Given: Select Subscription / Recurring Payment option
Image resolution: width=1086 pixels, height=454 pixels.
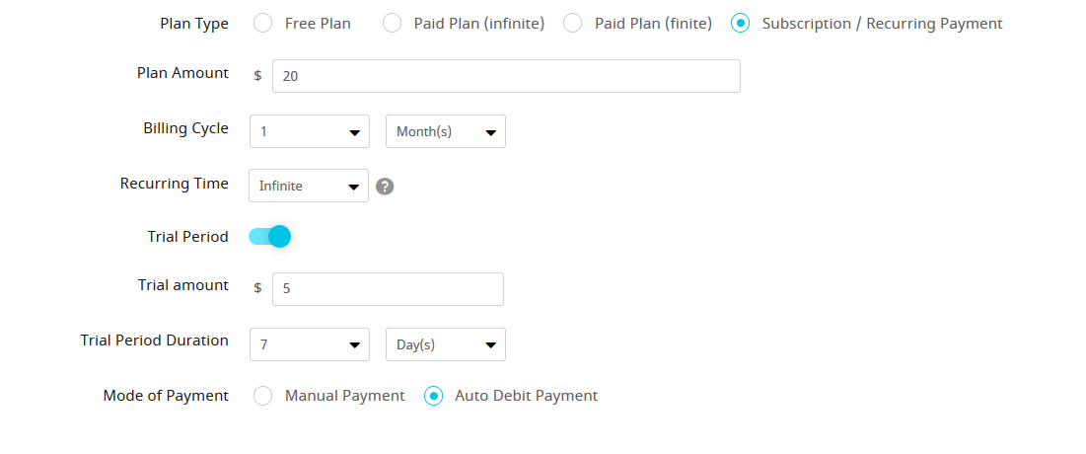Looking at the screenshot, I should point(741,24).
